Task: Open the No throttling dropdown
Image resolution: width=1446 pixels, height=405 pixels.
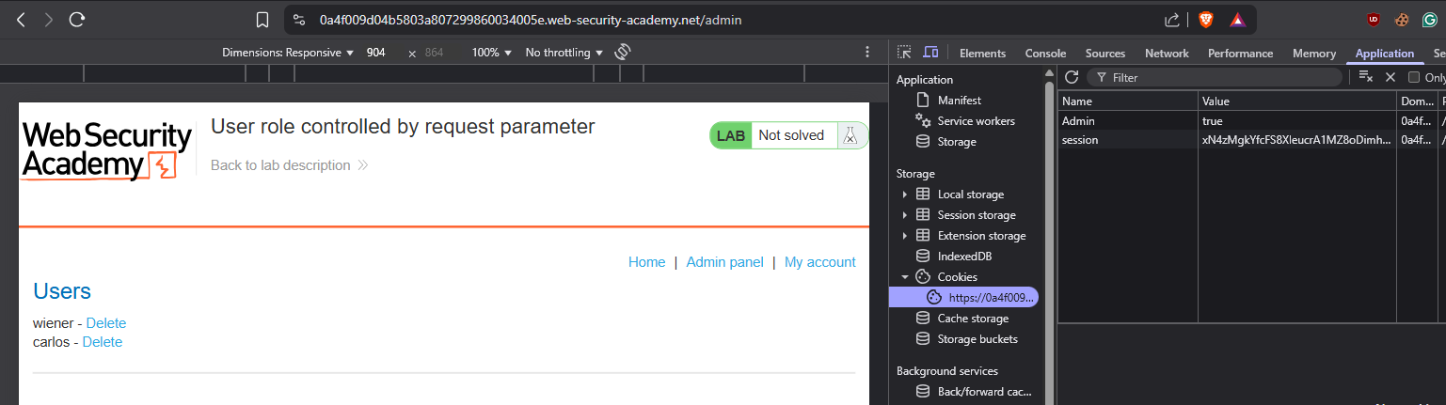Action: coord(564,53)
